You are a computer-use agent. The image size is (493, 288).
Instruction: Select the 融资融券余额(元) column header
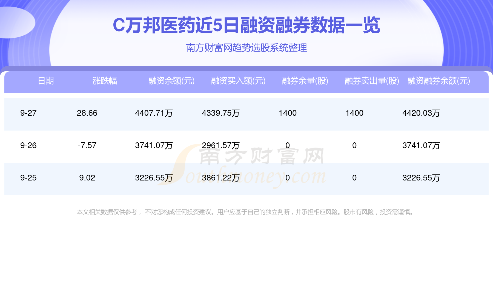click(x=439, y=81)
